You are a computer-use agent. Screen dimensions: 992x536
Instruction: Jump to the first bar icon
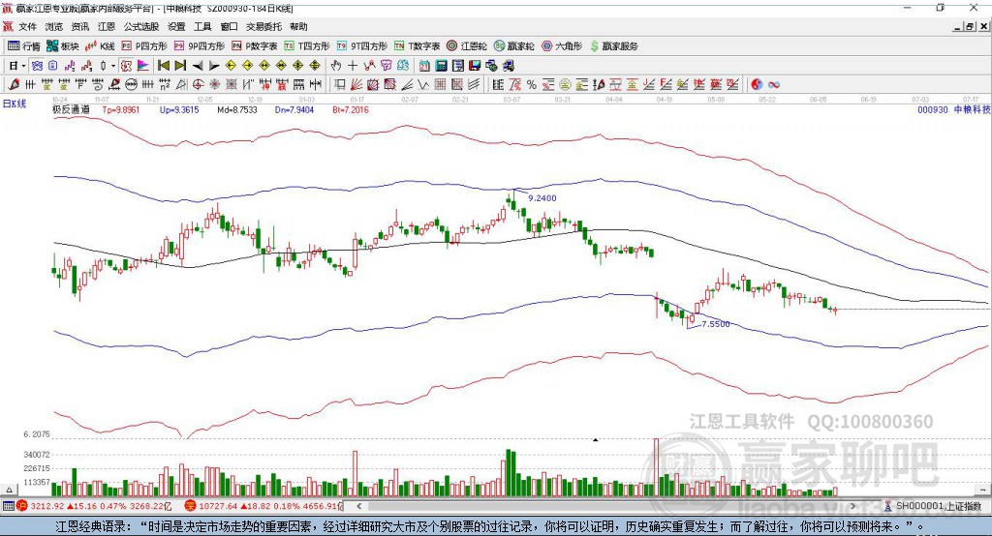click(163, 65)
